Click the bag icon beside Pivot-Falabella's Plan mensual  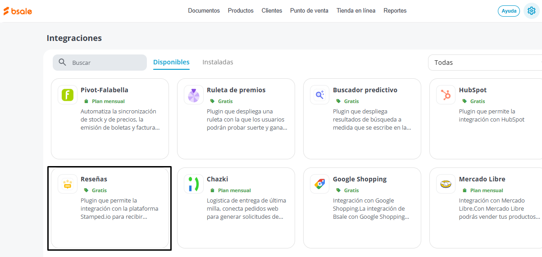tap(86, 101)
